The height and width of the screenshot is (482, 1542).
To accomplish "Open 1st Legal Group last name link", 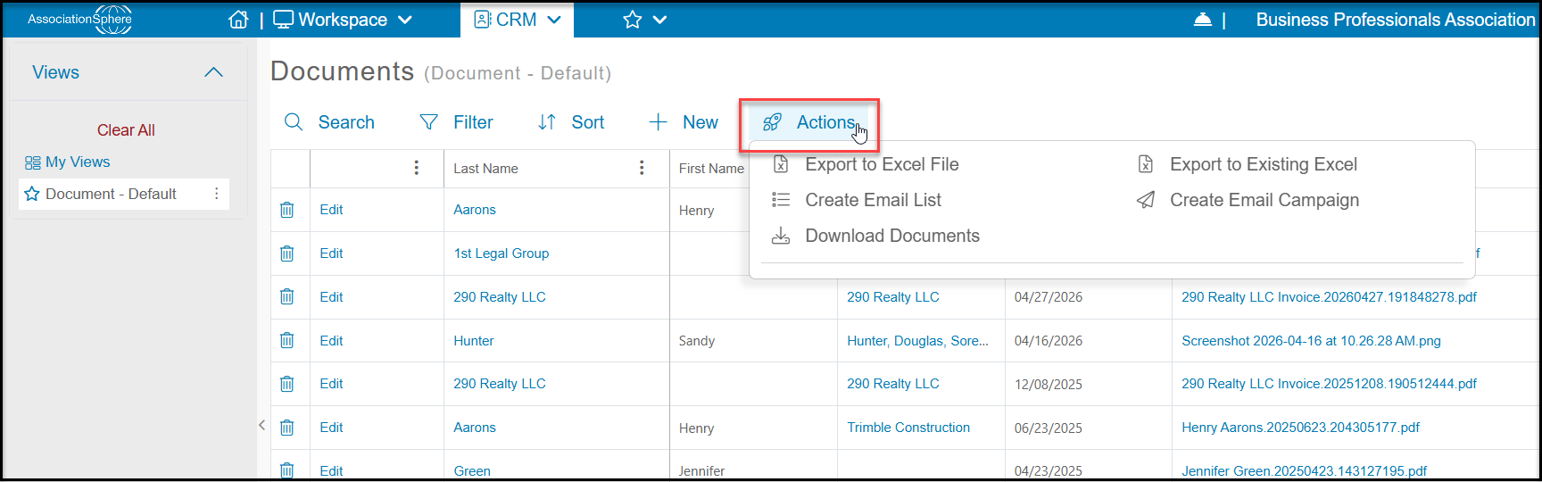I will tap(502, 253).
